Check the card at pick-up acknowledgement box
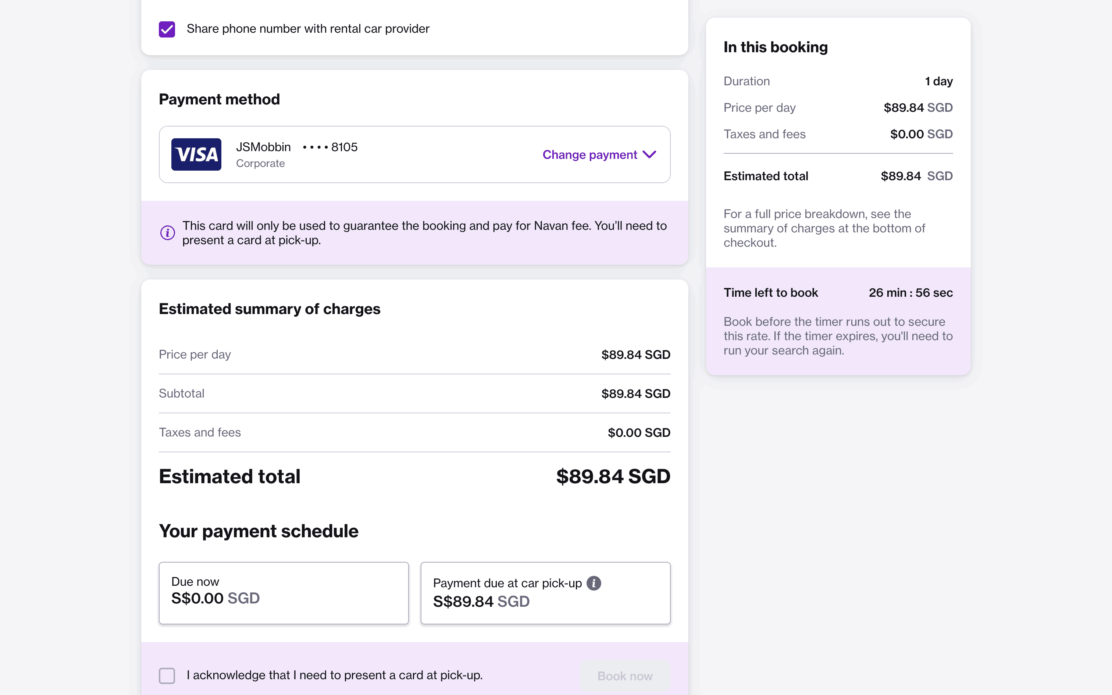Screen dimensions: 1112x695 167,675
